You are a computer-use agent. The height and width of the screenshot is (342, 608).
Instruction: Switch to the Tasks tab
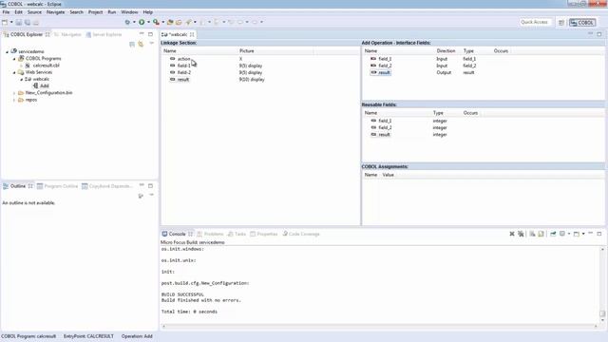click(x=237, y=234)
